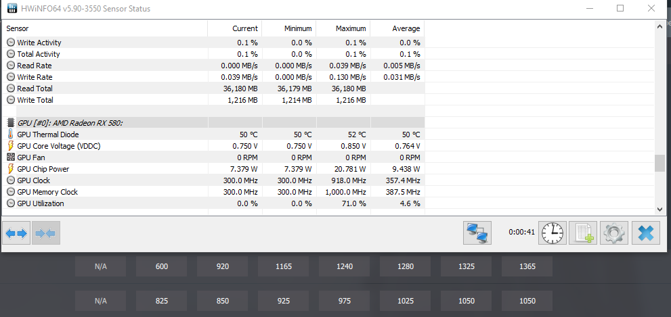This screenshot has height=317, width=671.
Task: Click the 1365 field in the background window
Action: (x=527, y=266)
